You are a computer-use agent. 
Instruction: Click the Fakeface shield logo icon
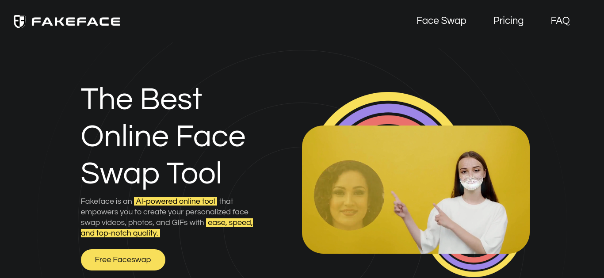click(x=19, y=21)
